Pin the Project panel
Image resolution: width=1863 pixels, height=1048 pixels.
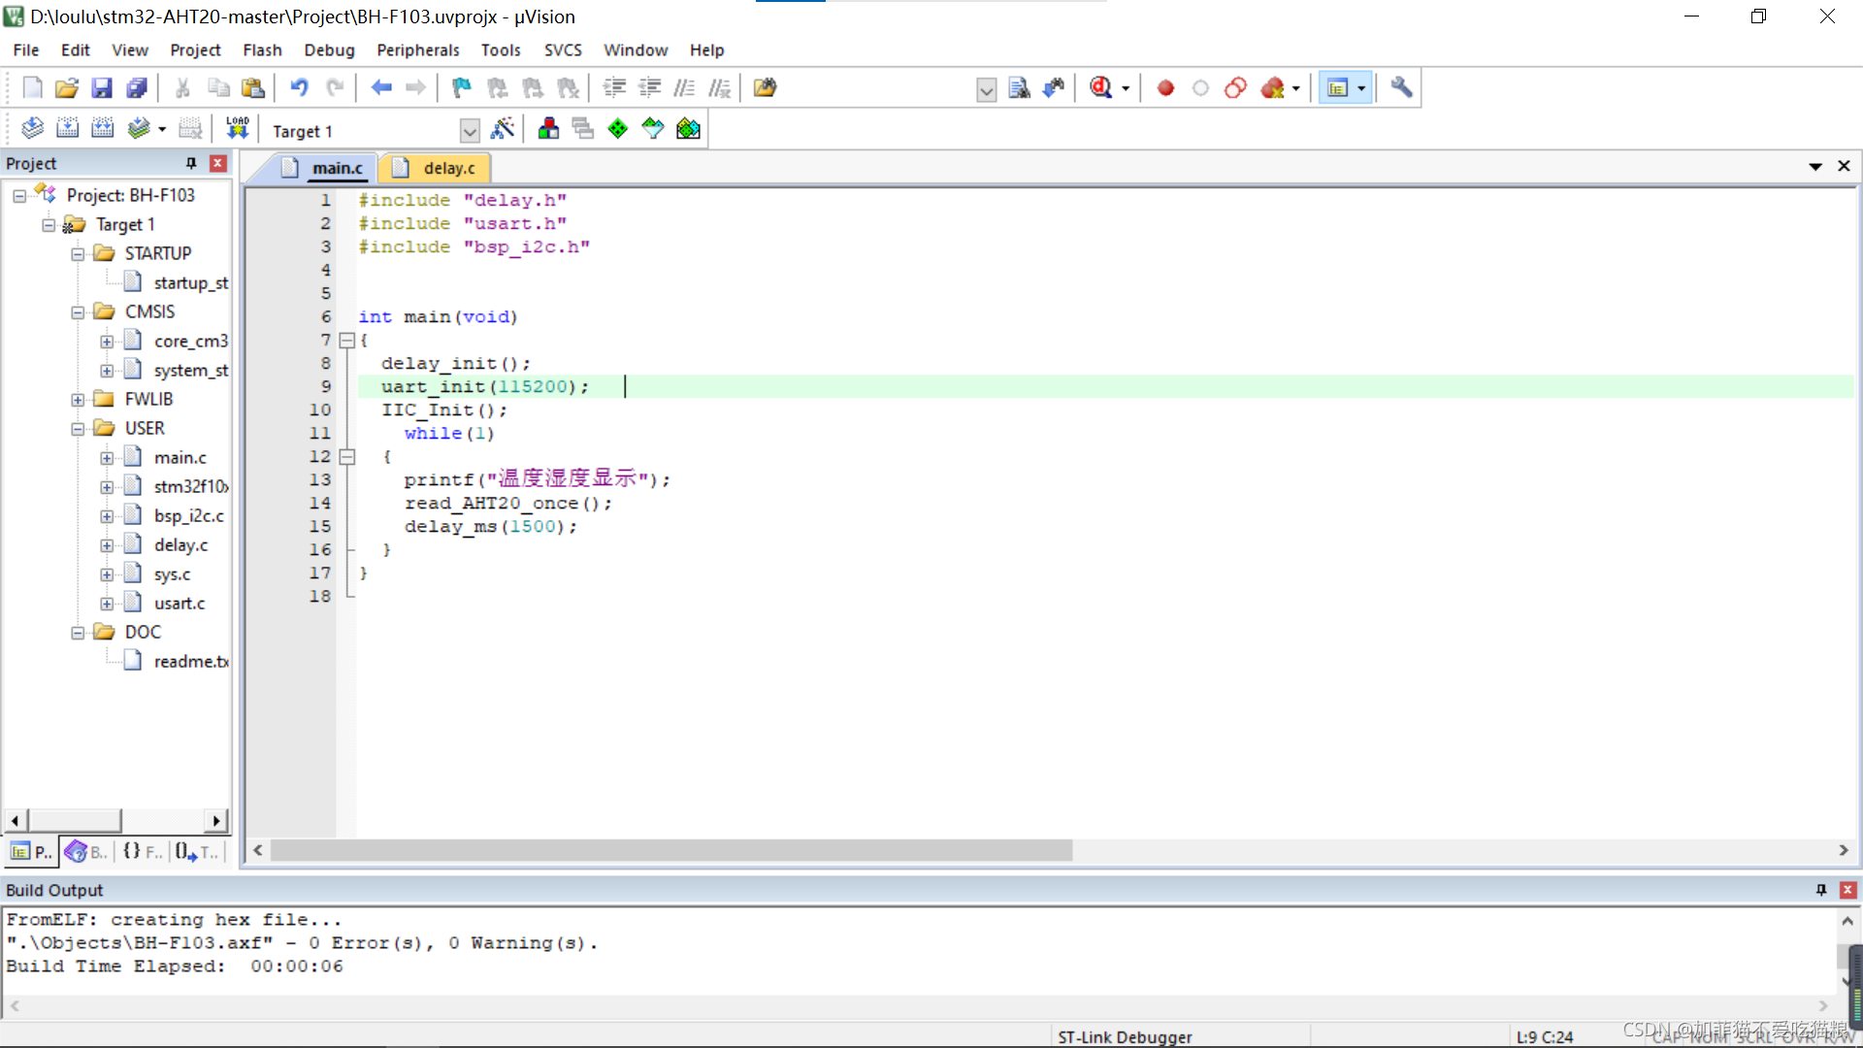(x=191, y=163)
